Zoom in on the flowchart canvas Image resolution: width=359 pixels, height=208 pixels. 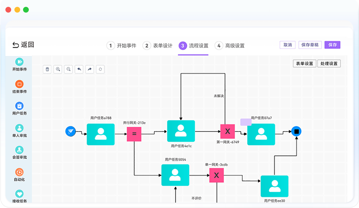(58, 69)
